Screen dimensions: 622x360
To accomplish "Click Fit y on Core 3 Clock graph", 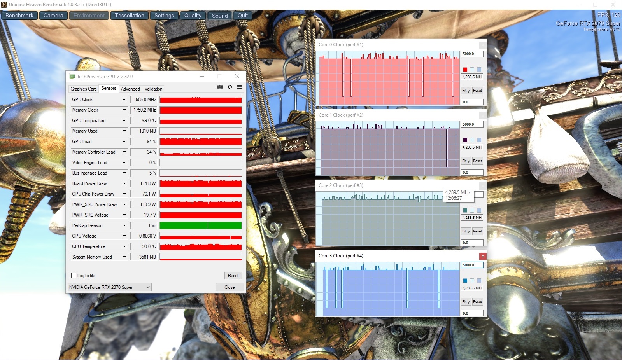I will click(466, 302).
